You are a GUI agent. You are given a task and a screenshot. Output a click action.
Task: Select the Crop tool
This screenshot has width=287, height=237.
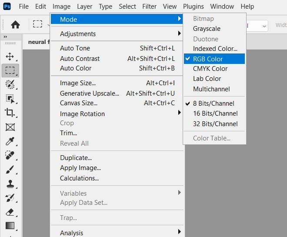10,112
